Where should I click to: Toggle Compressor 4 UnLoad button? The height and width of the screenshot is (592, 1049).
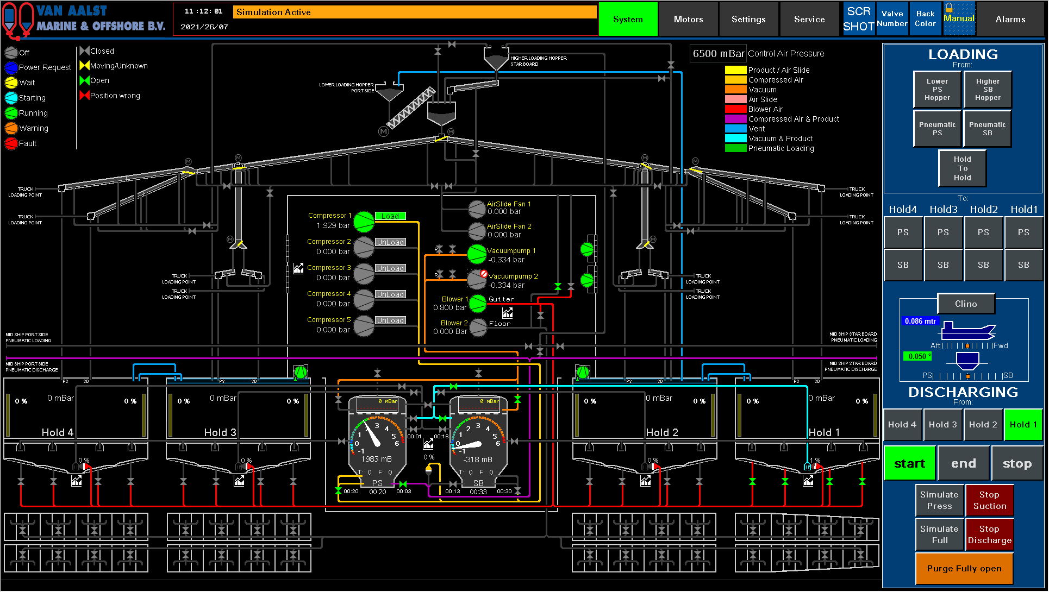[x=390, y=294]
